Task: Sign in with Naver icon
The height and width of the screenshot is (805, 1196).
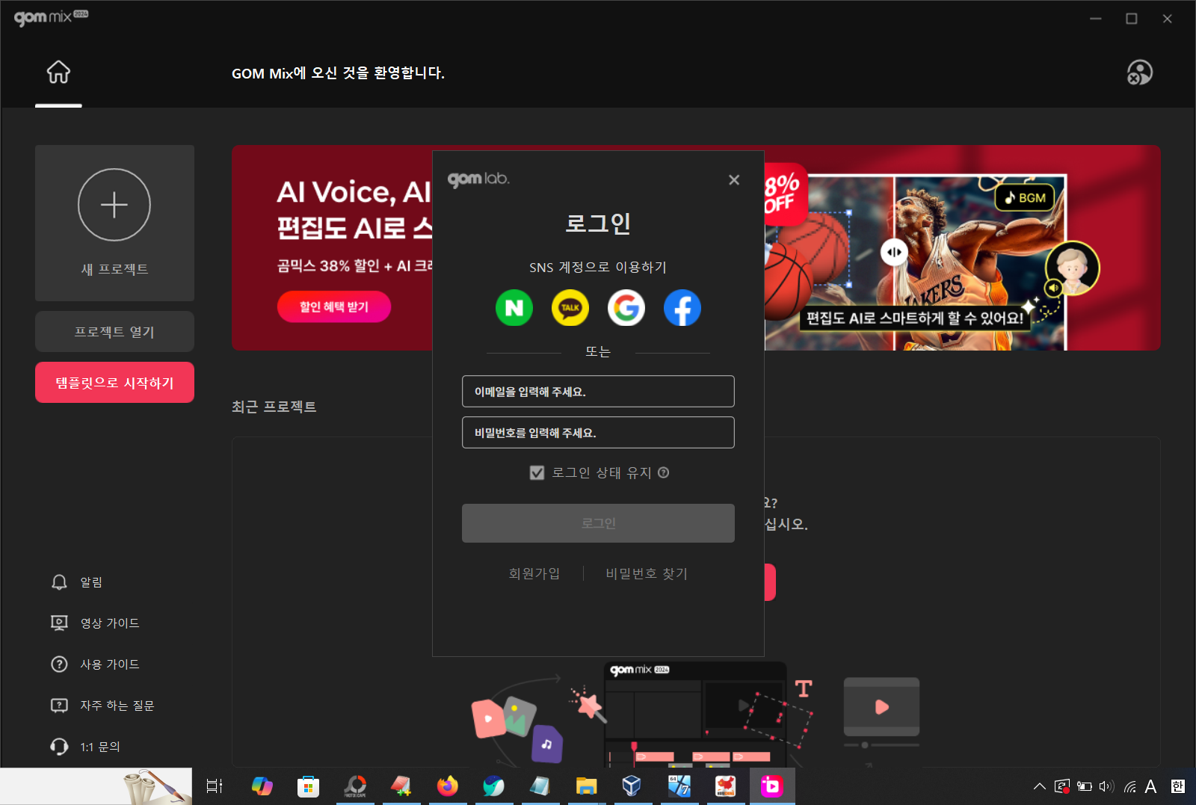Action: pyautogui.click(x=514, y=307)
